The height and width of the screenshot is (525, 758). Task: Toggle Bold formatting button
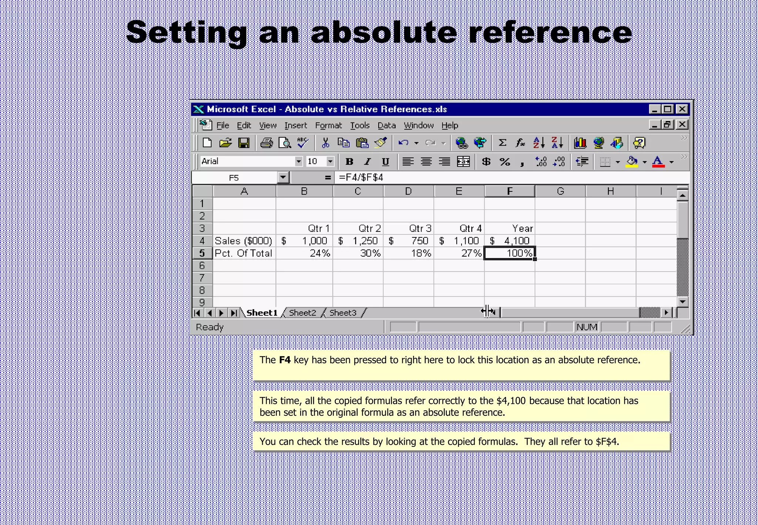coord(349,162)
